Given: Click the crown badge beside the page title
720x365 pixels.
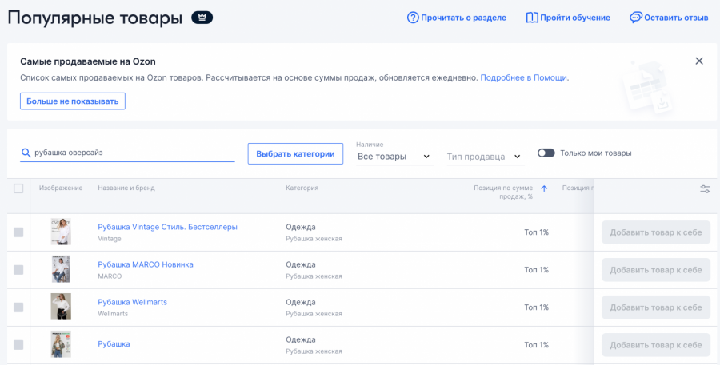Looking at the screenshot, I should point(202,18).
